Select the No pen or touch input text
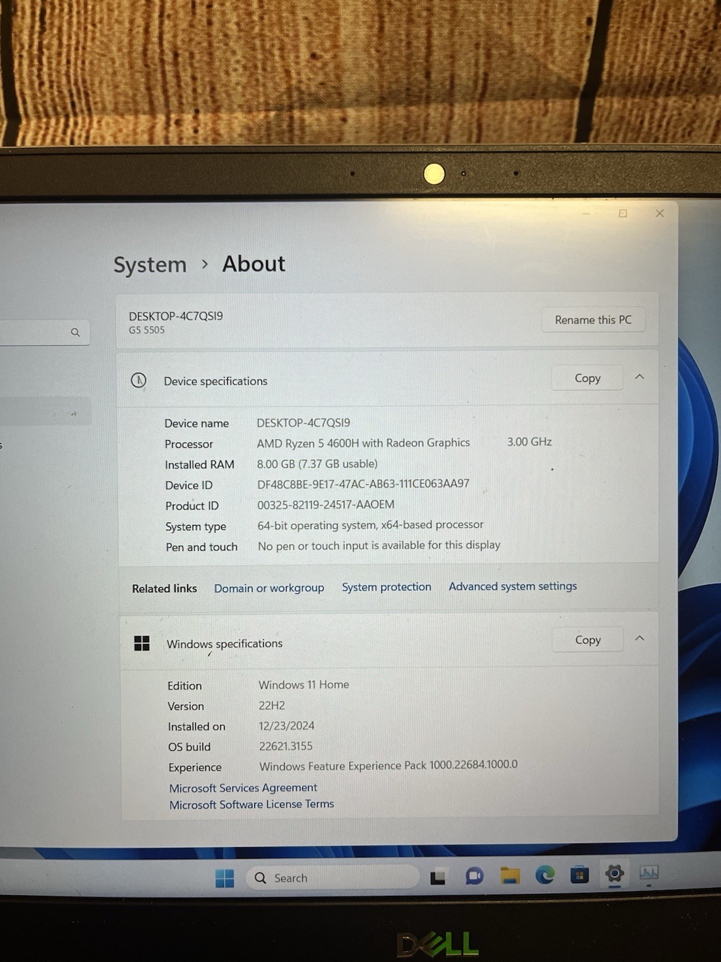 (379, 545)
